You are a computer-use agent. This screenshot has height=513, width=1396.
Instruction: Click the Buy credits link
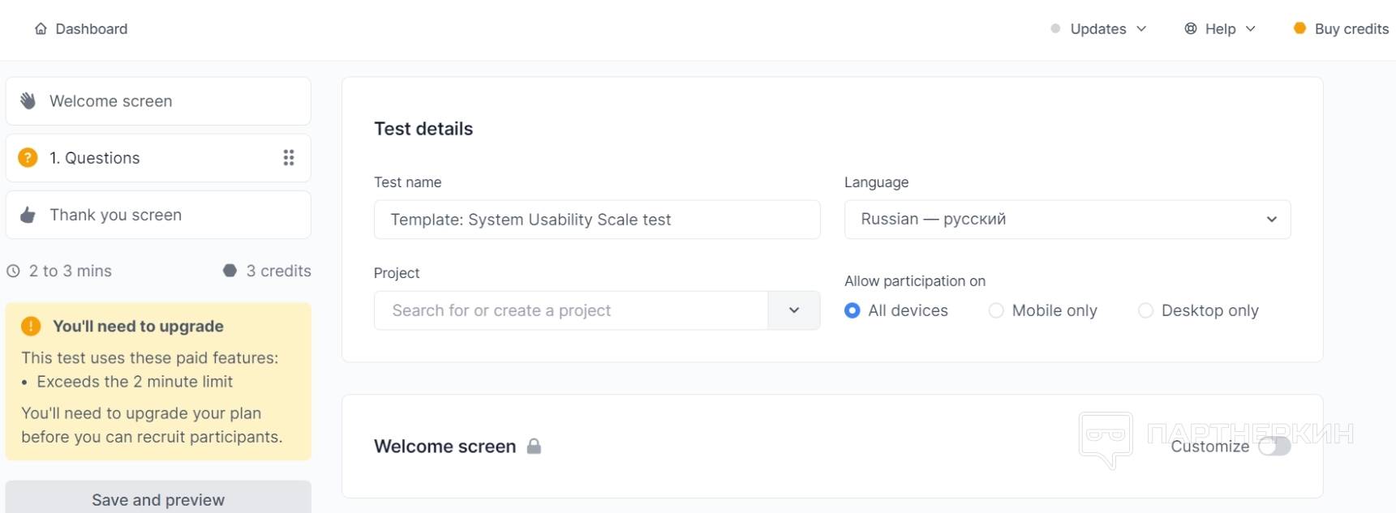(x=1351, y=29)
